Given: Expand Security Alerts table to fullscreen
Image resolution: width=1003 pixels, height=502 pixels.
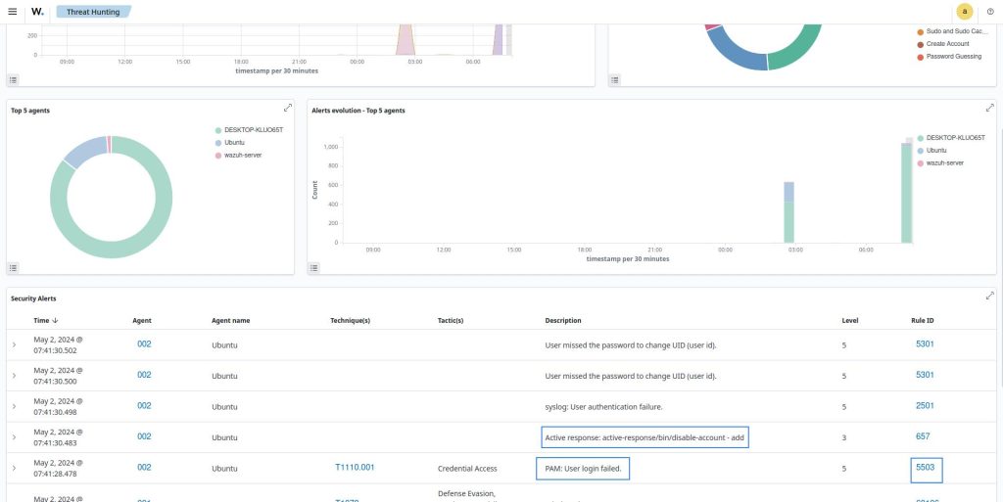Looking at the screenshot, I should [989, 296].
